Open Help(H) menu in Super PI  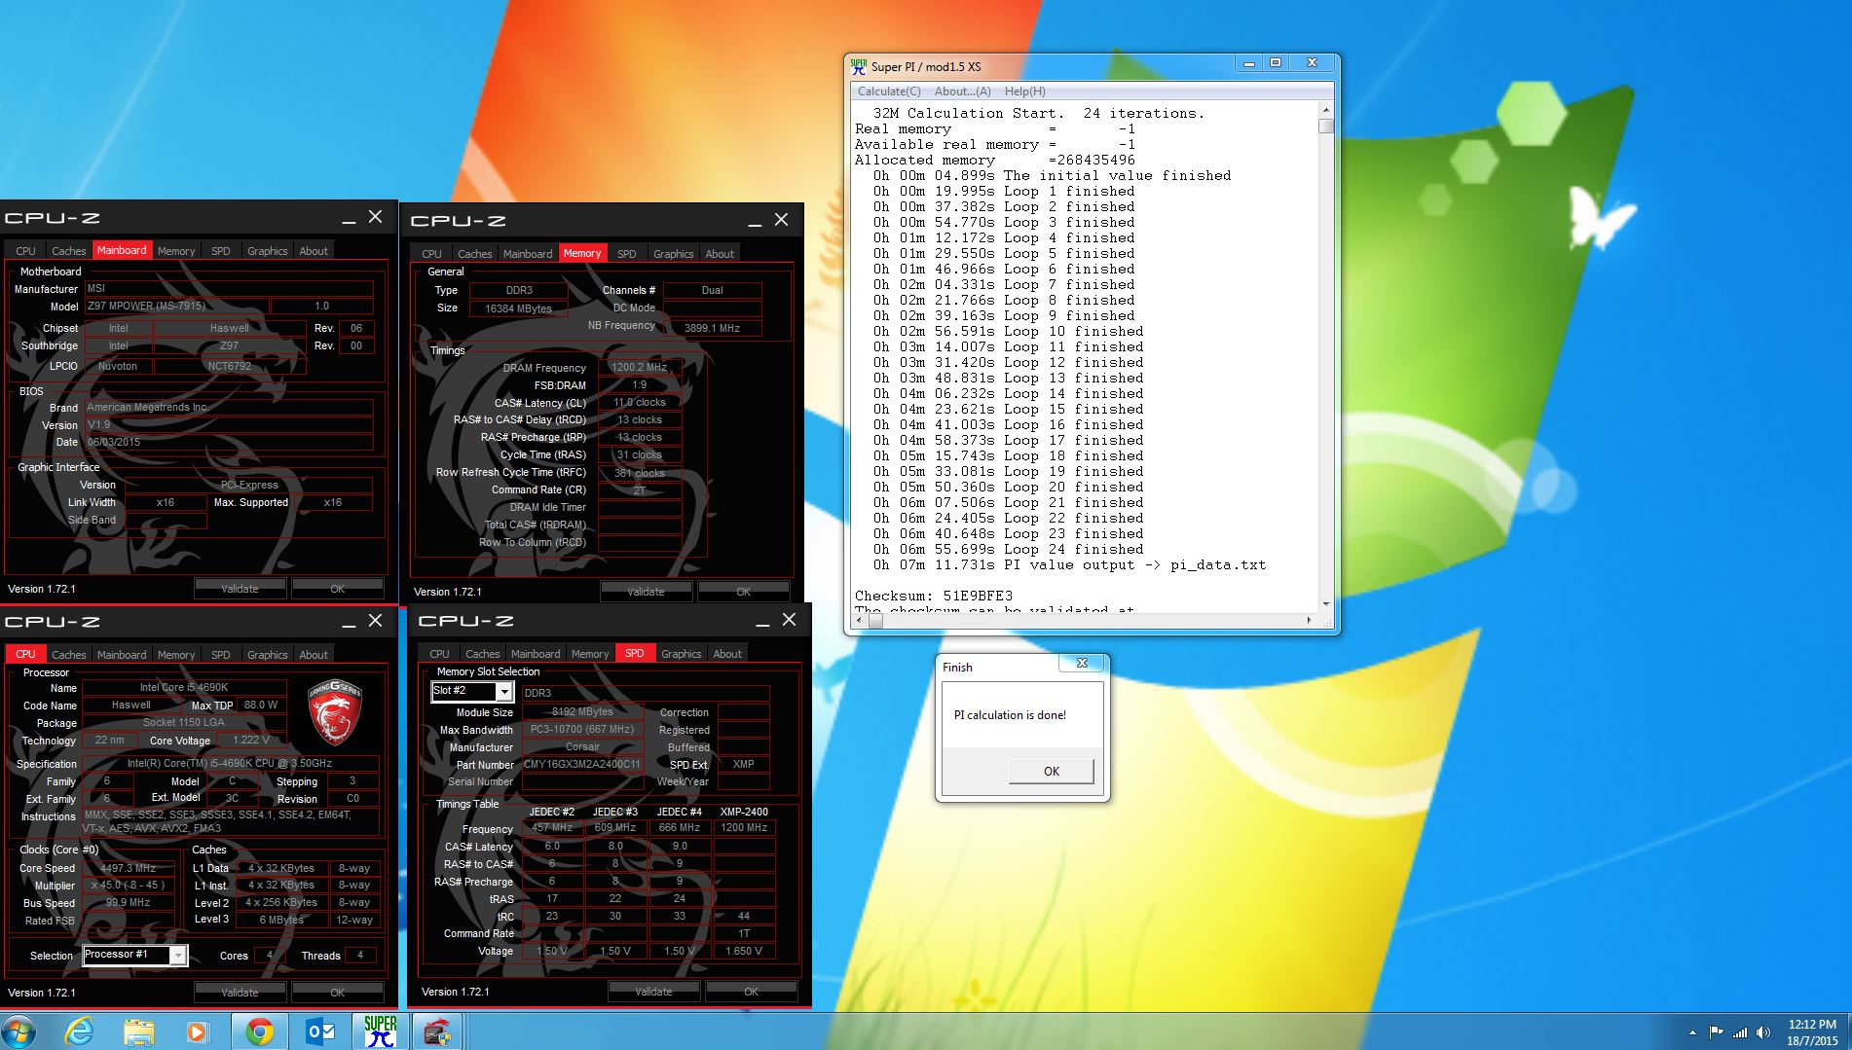pyautogui.click(x=1024, y=91)
